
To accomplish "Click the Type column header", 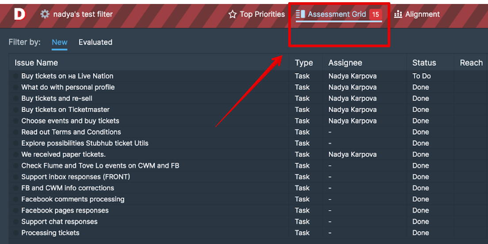I will tap(304, 63).
